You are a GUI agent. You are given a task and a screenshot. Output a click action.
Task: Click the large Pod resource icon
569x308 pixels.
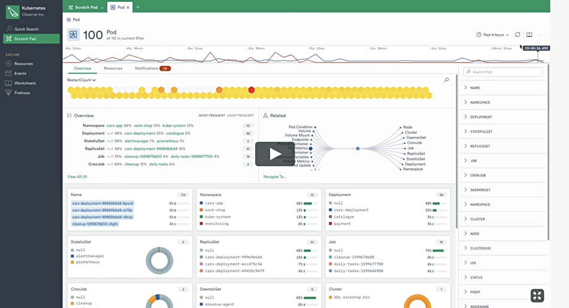(x=73, y=35)
